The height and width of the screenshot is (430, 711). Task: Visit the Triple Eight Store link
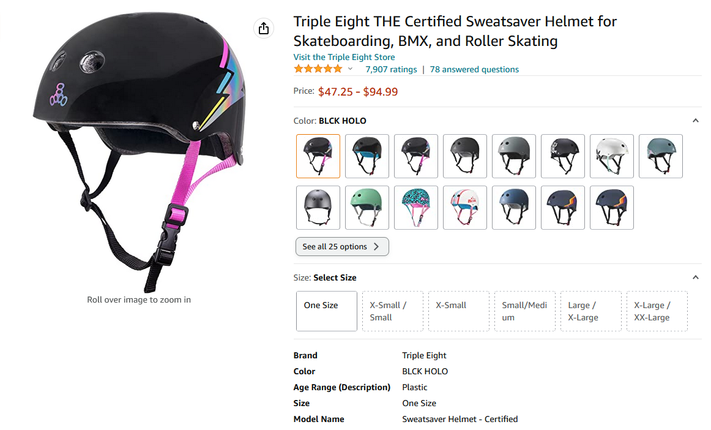(344, 56)
